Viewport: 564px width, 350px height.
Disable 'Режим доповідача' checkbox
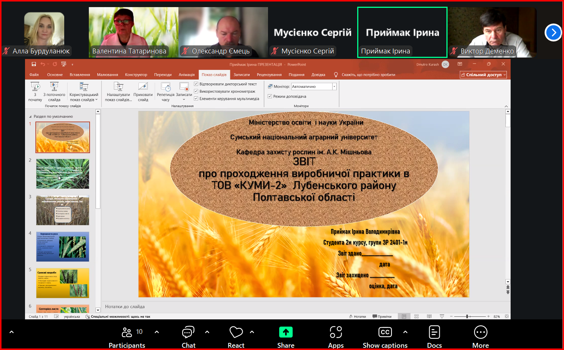[x=270, y=96]
